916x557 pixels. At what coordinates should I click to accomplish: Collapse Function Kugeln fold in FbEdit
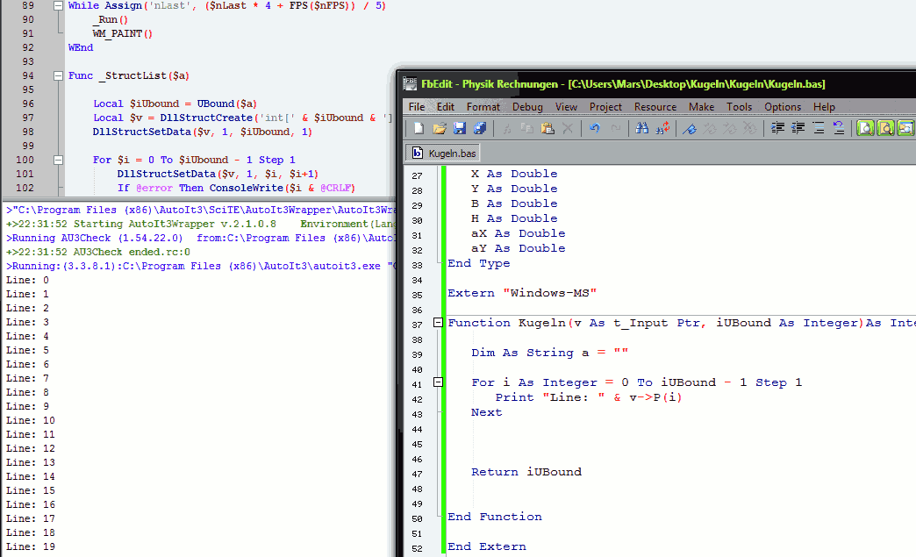[439, 324]
